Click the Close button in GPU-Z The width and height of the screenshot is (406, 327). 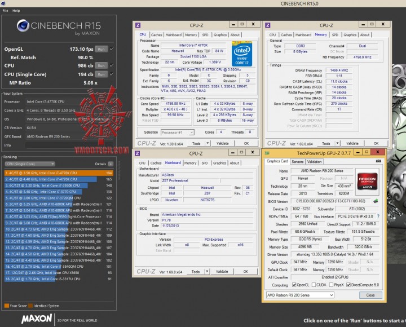[x=370, y=295]
